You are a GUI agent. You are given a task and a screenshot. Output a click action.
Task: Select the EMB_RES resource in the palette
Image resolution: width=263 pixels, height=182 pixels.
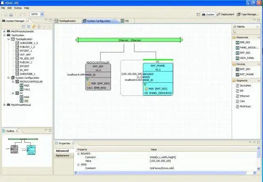pos(243,43)
